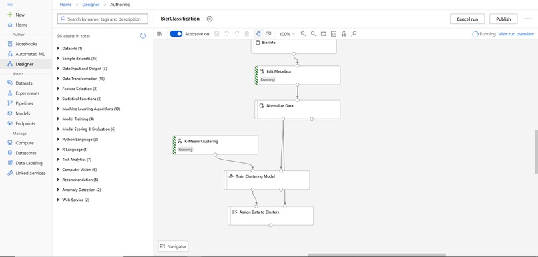The image size is (538, 257).
Task: Click the redo arrow icon
Action: point(237,34)
